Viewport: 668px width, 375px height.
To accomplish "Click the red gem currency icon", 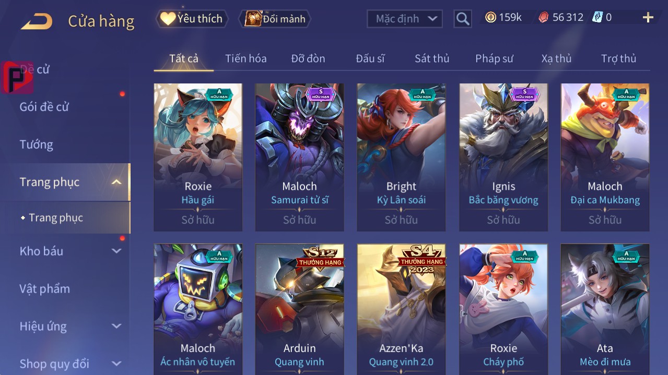I will pyautogui.click(x=544, y=17).
